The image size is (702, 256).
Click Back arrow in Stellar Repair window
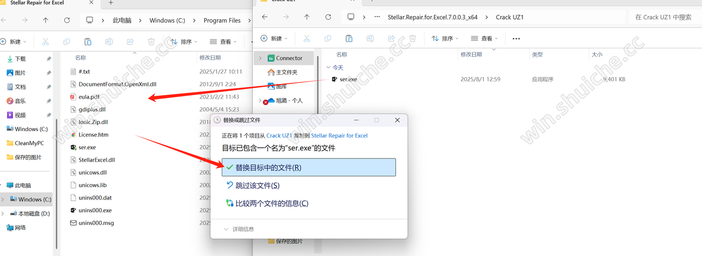point(3,20)
